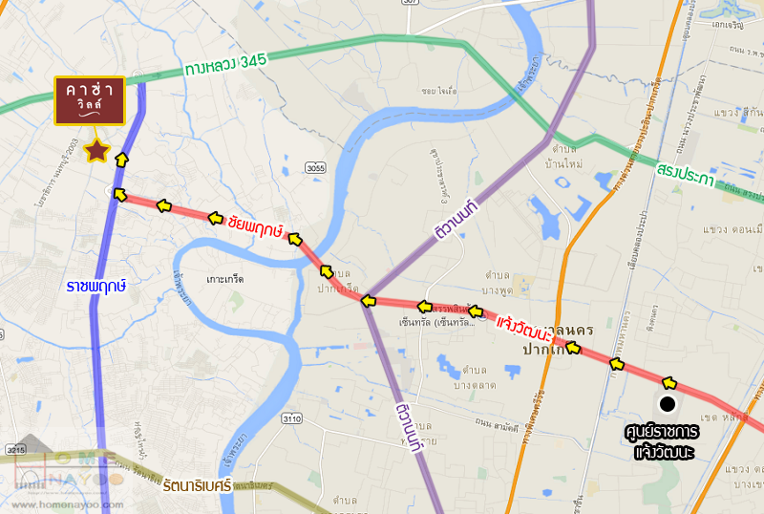Click yellow arrow at ติวานนท์ intersection

[369, 301]
